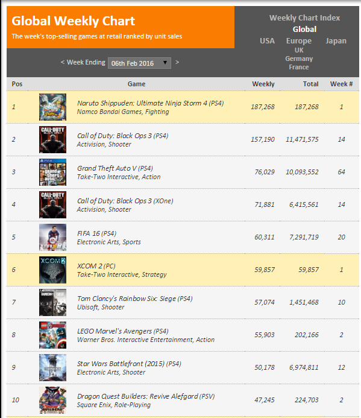Image resolution: width=361 pixels, height=418 pixels.
Task: Select the Germany chart link
Action: pyautogui.click(x=299, y=59)
